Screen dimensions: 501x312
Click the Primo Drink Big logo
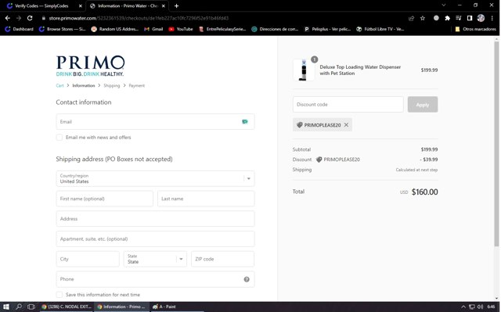pyautogui.click(x=91, y=66)
